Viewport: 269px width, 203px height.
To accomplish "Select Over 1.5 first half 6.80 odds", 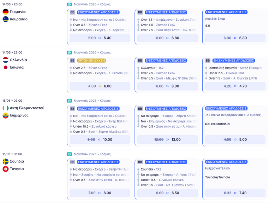I will click(x=167, y=38).
